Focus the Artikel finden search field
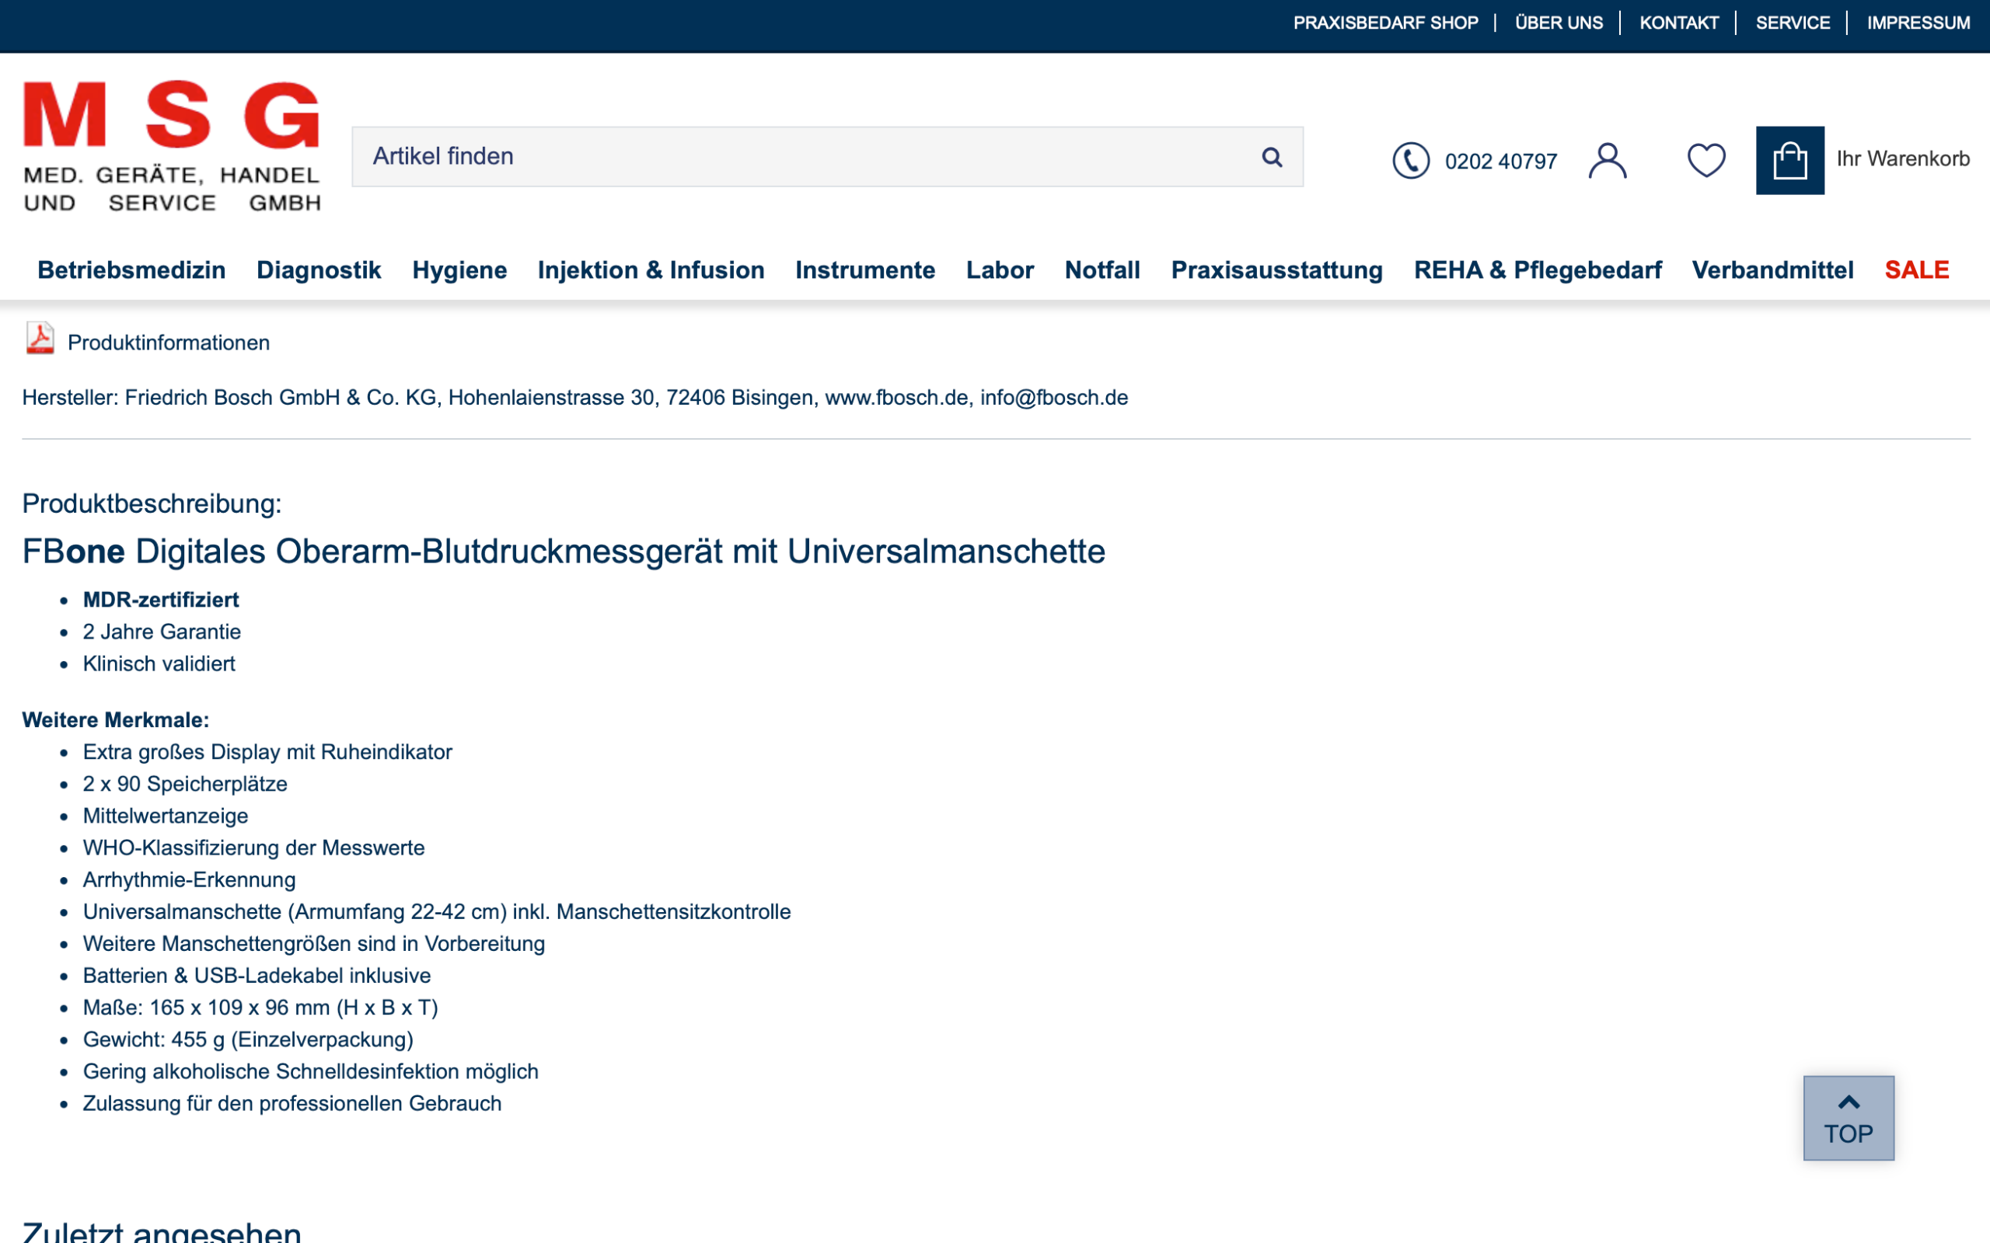The width and height of the screenshot is (1990, 1243). (827, 157)
